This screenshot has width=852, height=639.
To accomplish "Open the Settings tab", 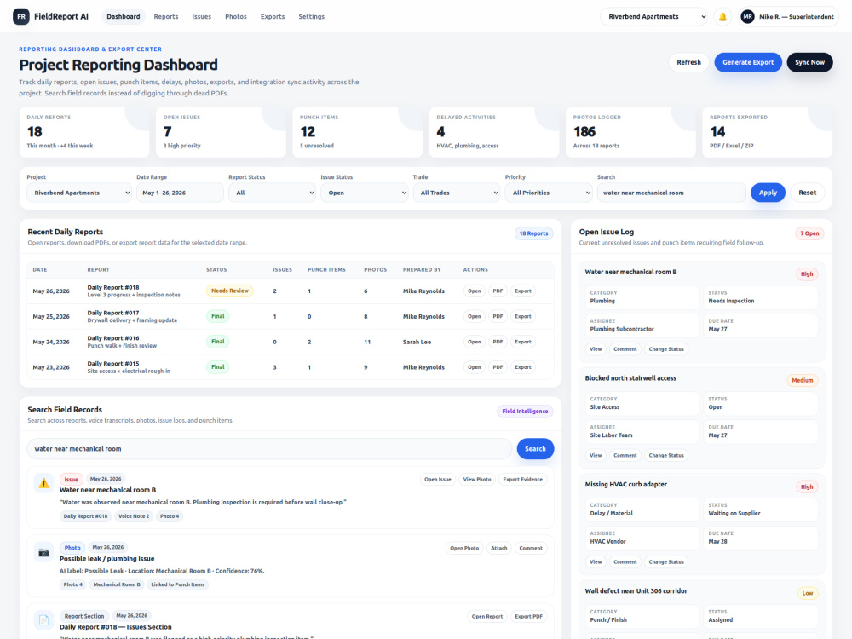I will [x=311, y=17].
